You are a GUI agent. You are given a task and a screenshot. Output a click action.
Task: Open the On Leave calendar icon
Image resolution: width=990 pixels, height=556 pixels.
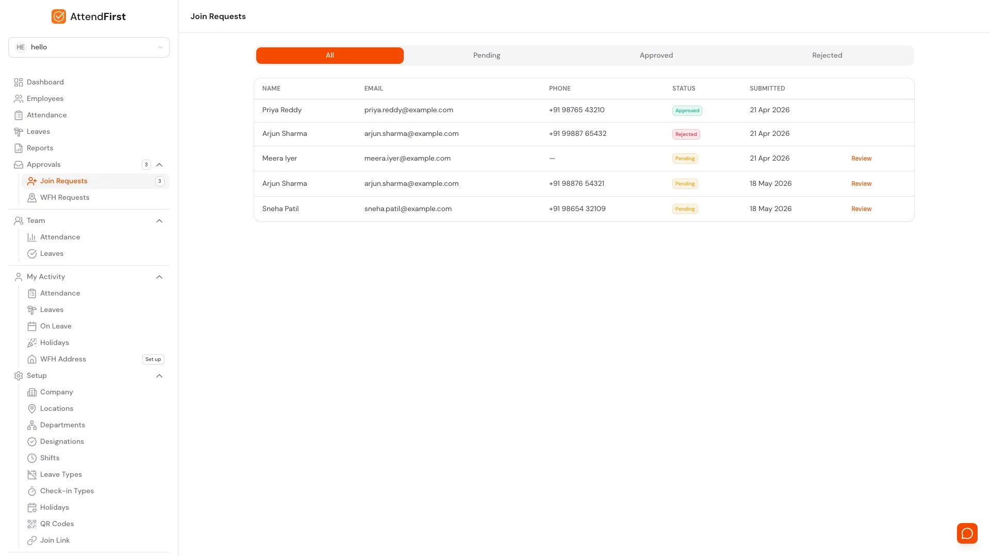(32, 326)
